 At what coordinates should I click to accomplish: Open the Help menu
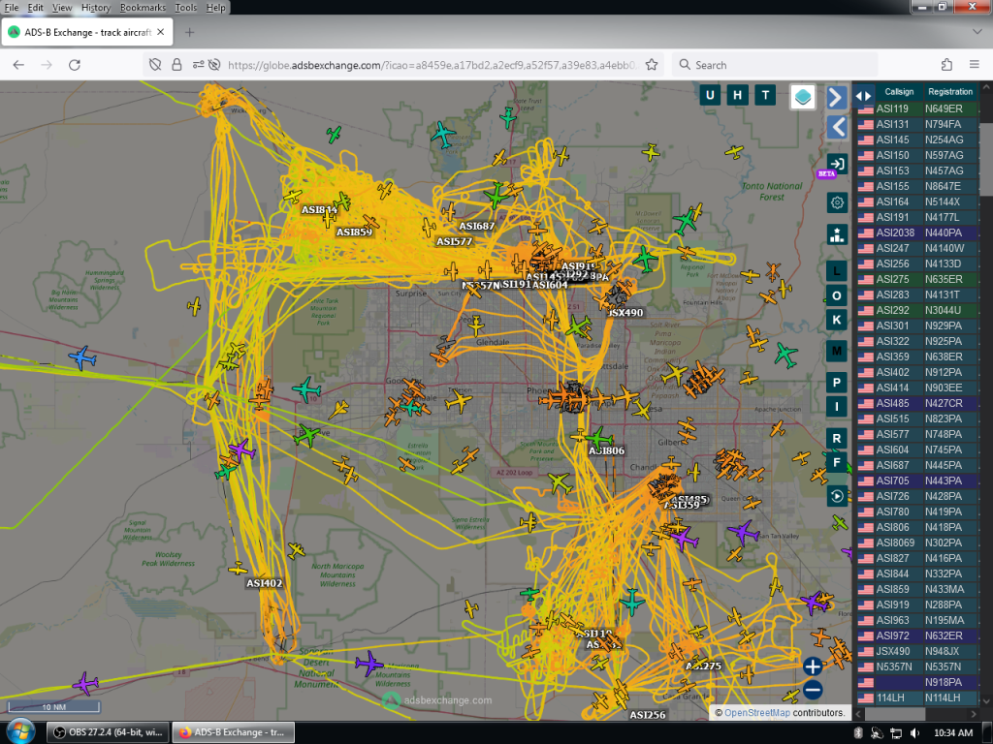pos(215,8)
